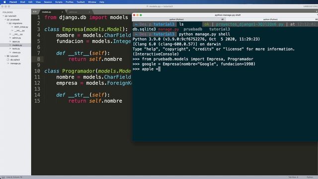The width and height of the screenshot is (318, 179).
Task: Click class Programador definition line
Action: pyautogui.click(x=87, y=71)
